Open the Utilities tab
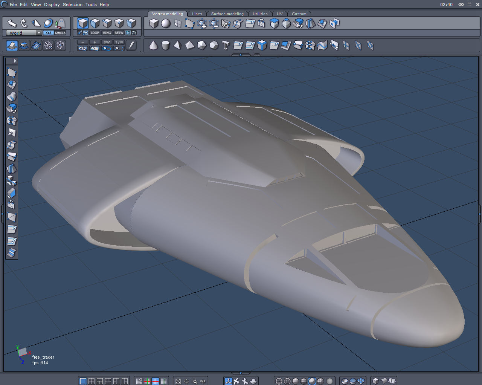This screenshot has height=385, width=482. [x=260, y=14]
